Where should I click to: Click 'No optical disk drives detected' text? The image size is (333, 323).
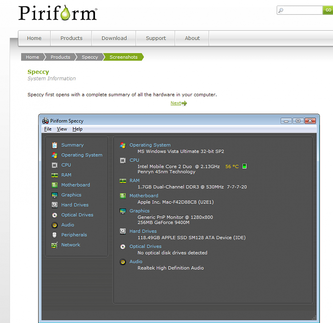172,253
